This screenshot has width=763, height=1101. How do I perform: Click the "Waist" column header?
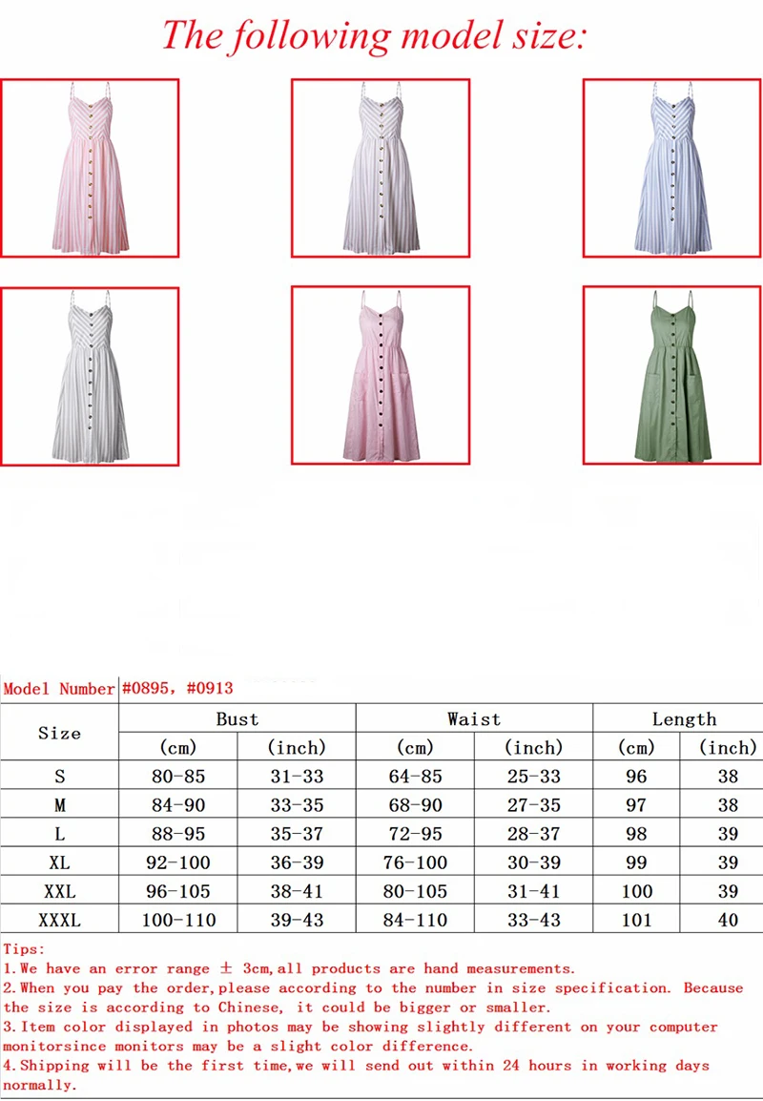(x=475, y=719)
